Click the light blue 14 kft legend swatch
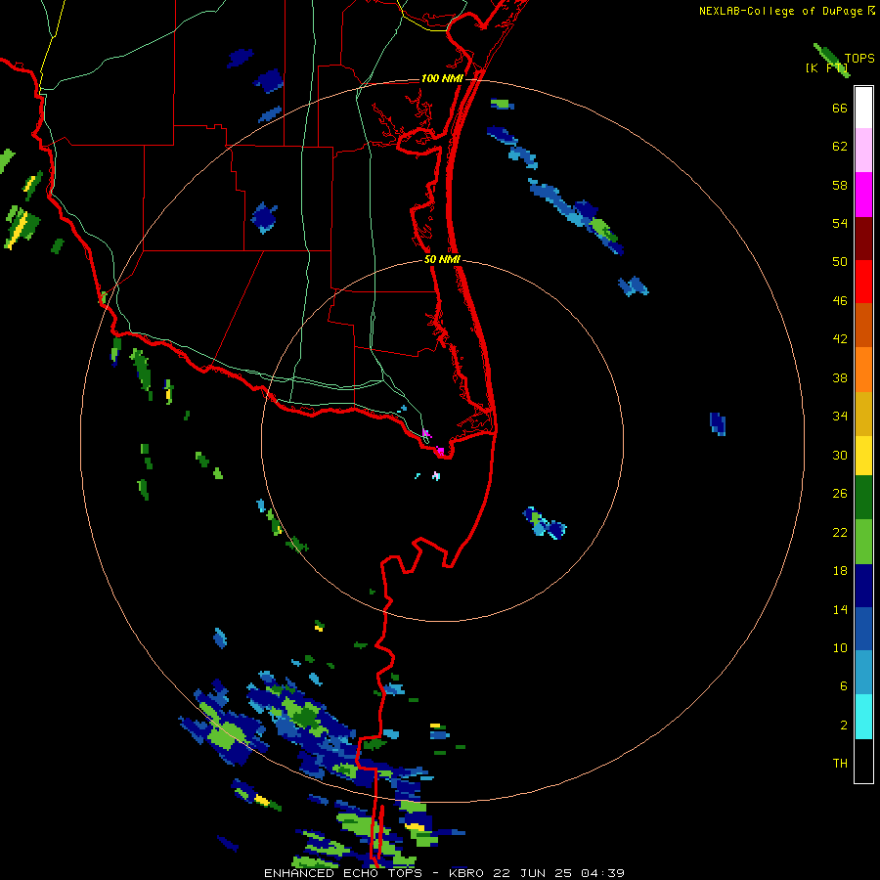This screenshot has height=880, width=880. (863, 672)
